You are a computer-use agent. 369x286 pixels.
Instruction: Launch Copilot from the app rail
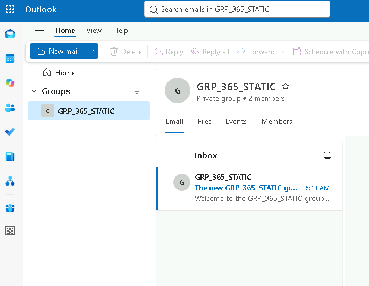(10, 83)
